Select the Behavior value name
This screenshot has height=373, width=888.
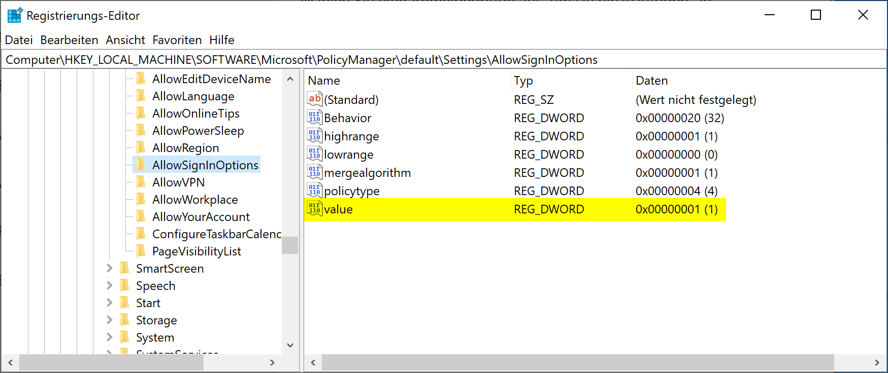tap(348, 118)
